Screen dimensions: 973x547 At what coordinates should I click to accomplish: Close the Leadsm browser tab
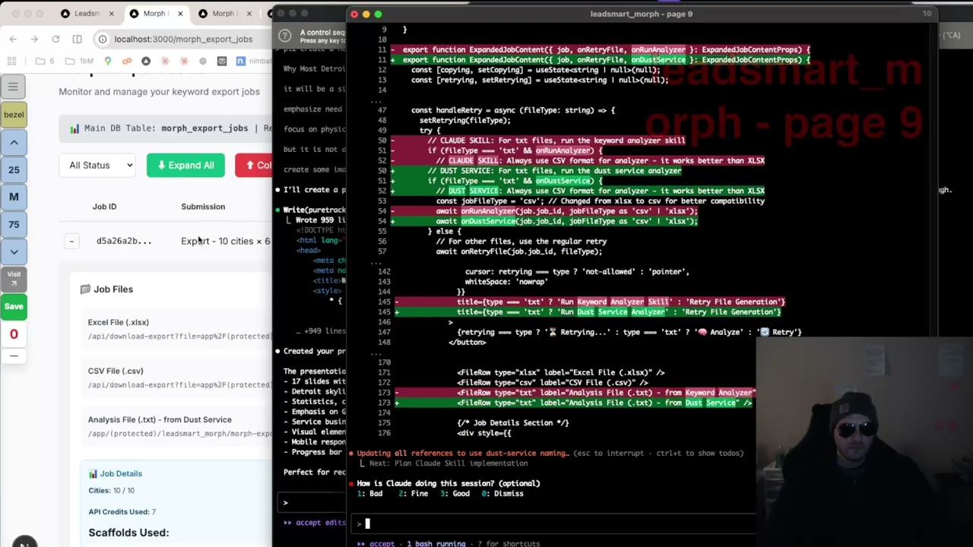pos(111,14)
